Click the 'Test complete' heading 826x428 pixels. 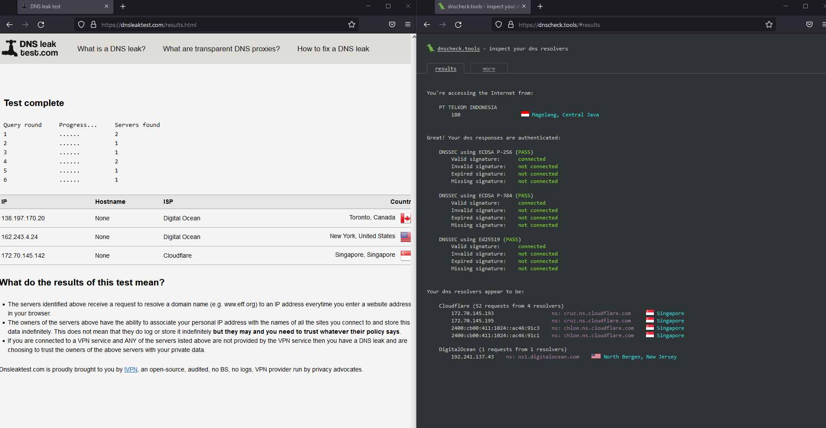coord(34,103)
